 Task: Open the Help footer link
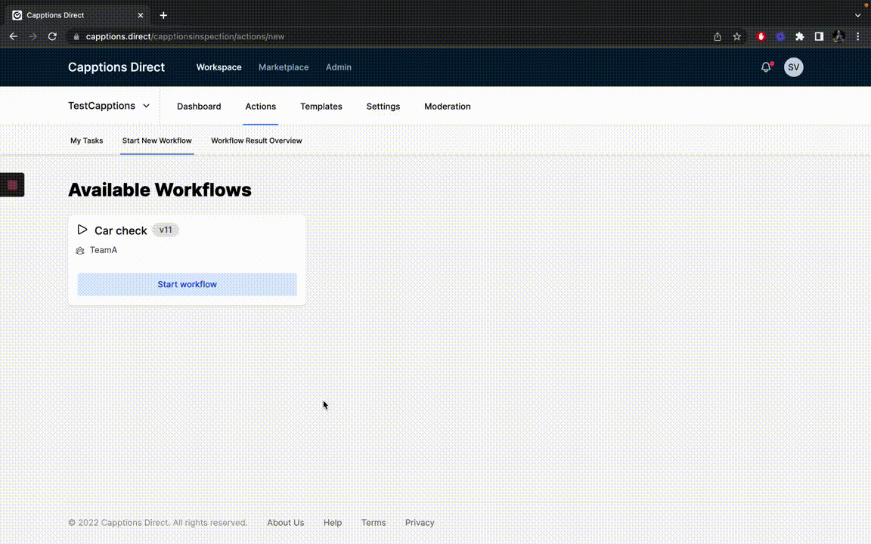(332, 523)
